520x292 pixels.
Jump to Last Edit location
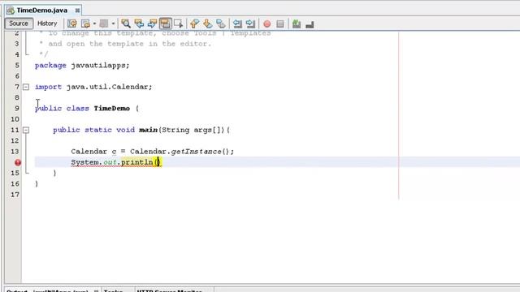click(x=72, y=24)
